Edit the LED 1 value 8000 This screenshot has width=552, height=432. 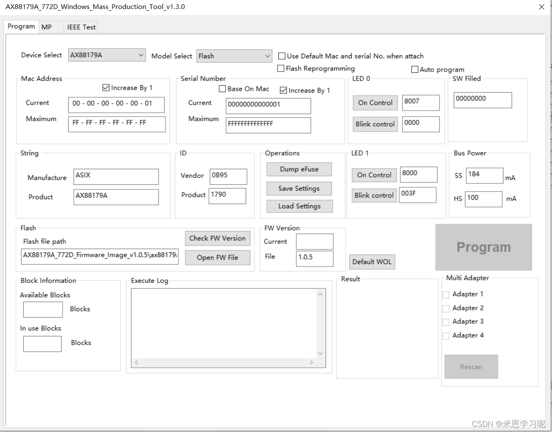(419, 174)
